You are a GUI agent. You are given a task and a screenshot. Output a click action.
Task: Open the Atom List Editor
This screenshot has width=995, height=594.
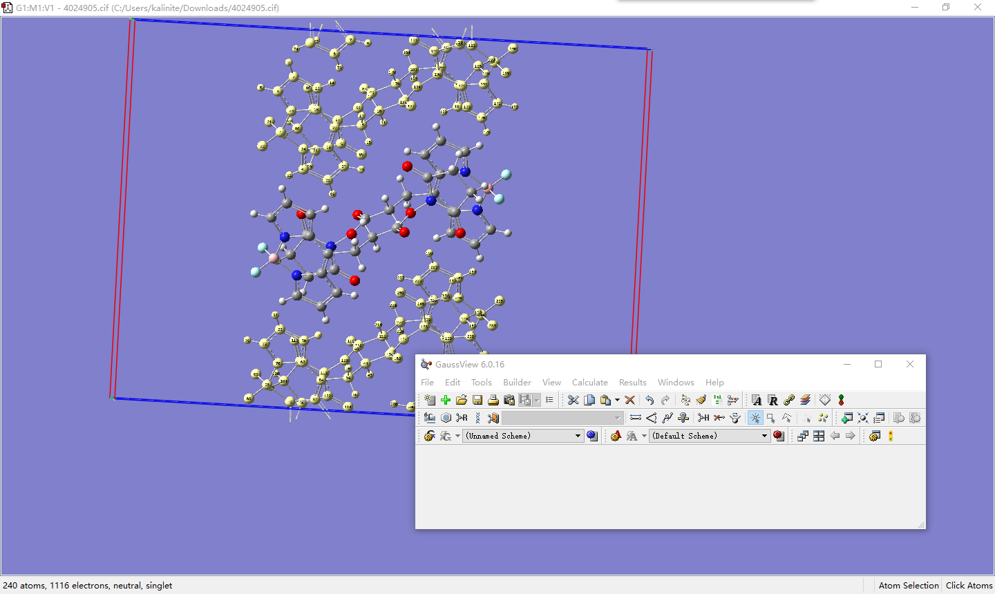coord(756,399)
